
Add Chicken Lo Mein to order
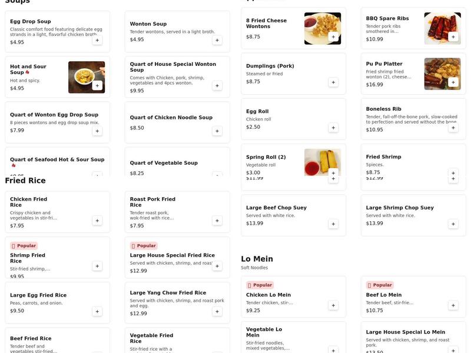pyautogui.click(x=333, y=305)
